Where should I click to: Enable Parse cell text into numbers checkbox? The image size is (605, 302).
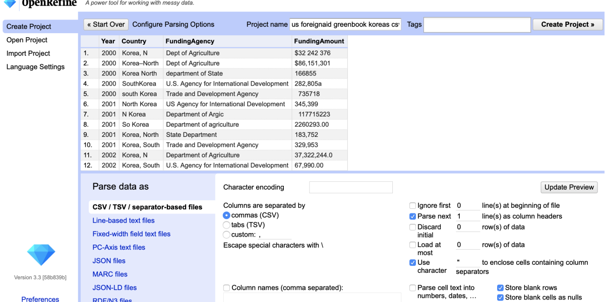pos(413,288)
